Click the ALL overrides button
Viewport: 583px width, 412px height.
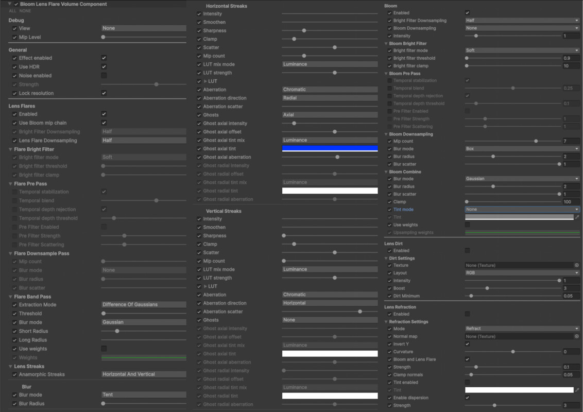[x=12, y=11]
